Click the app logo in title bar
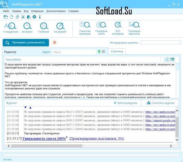The height and width of the screenshot is (162, 183). (4, 4)
